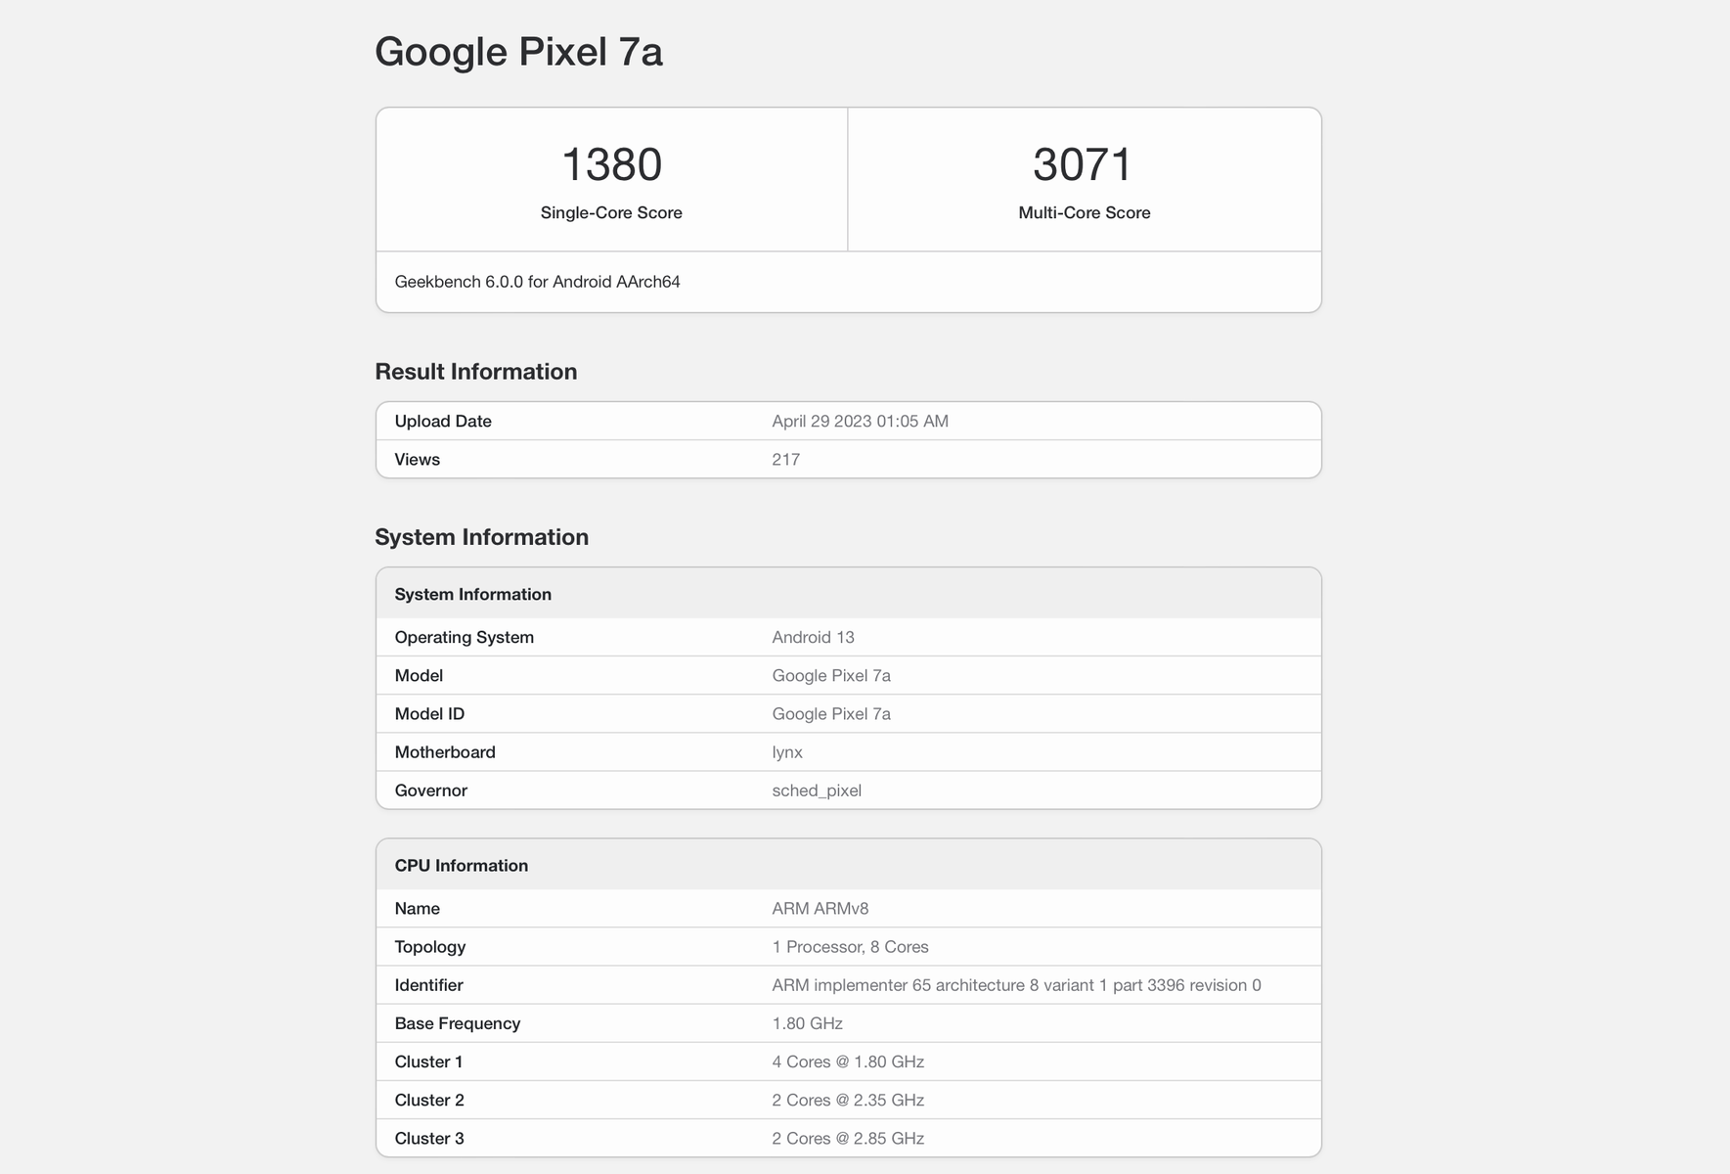Click the Model value Google Pixel 7a
This screenshot has width=1730, height=1174.
(830, 676)
